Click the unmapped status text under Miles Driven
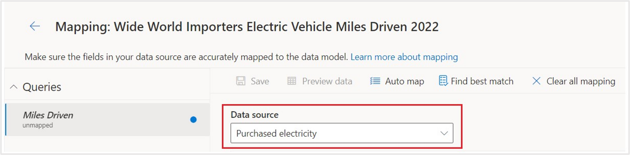 (x=38, y=125)
